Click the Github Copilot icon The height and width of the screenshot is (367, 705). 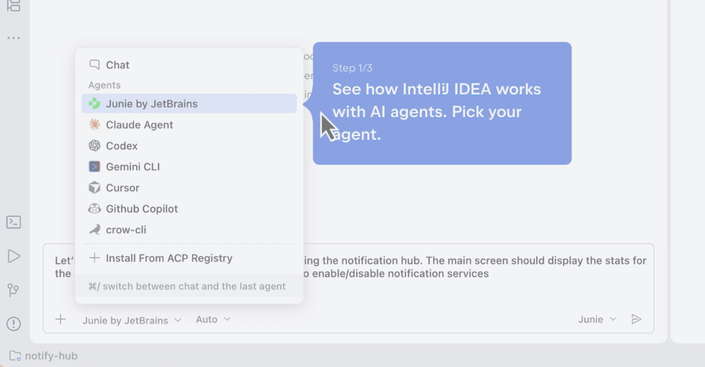94,208
